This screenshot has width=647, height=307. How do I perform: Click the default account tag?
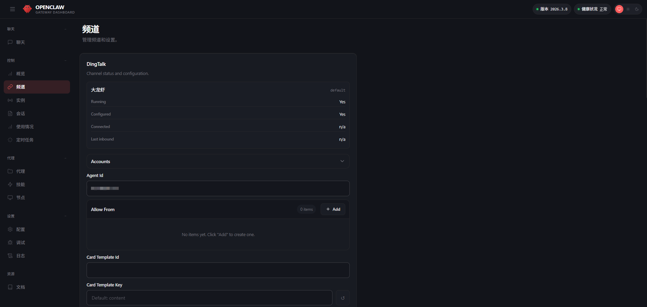(x=338, y=90)
